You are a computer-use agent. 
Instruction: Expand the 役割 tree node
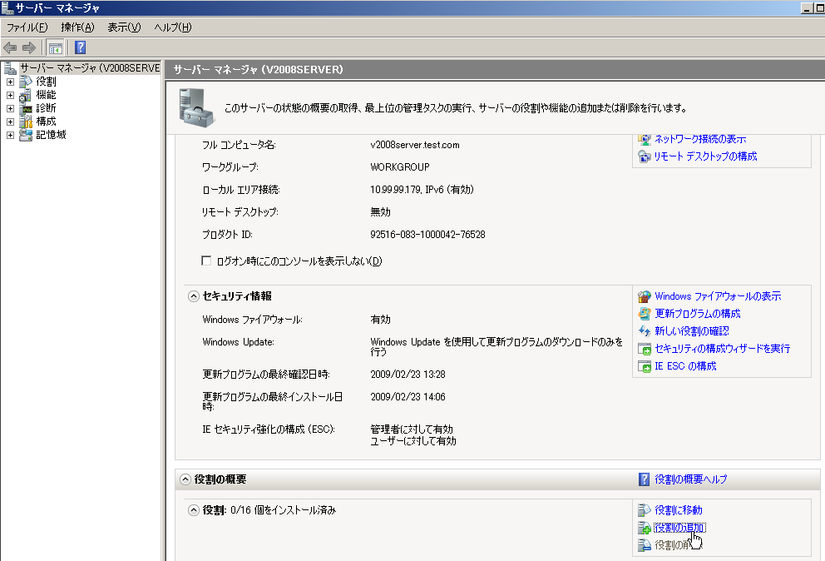pyautogui.click(x=10, y=82)
